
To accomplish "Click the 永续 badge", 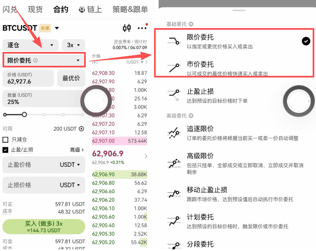I will coord(45,28).
